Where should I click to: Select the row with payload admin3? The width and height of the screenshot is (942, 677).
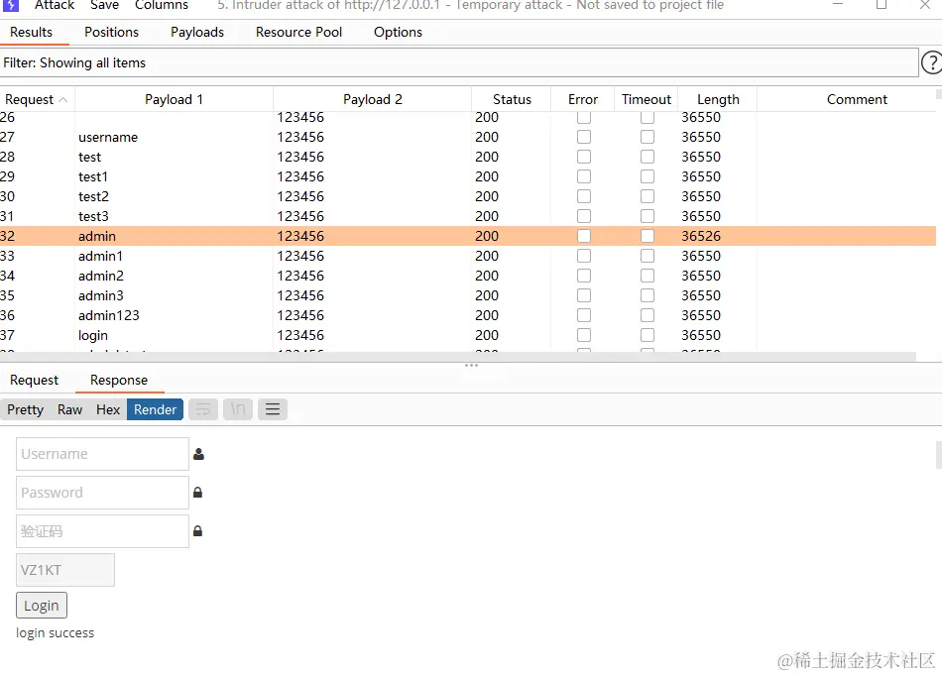(468, 295)
